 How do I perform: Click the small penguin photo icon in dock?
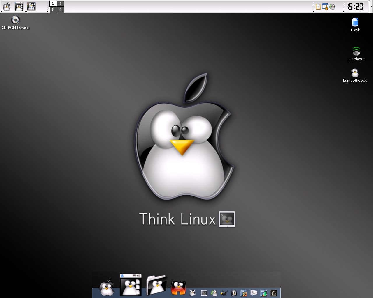pos(193,293)
